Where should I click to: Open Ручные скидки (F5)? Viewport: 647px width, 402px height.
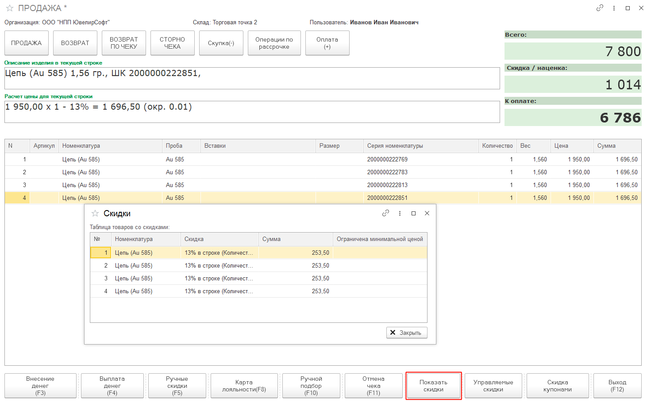[177, 386]
